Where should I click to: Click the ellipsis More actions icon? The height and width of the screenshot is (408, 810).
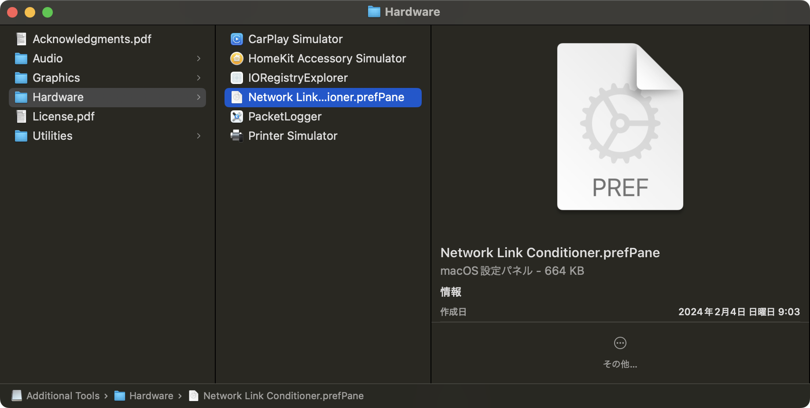(x=620, y=343)
